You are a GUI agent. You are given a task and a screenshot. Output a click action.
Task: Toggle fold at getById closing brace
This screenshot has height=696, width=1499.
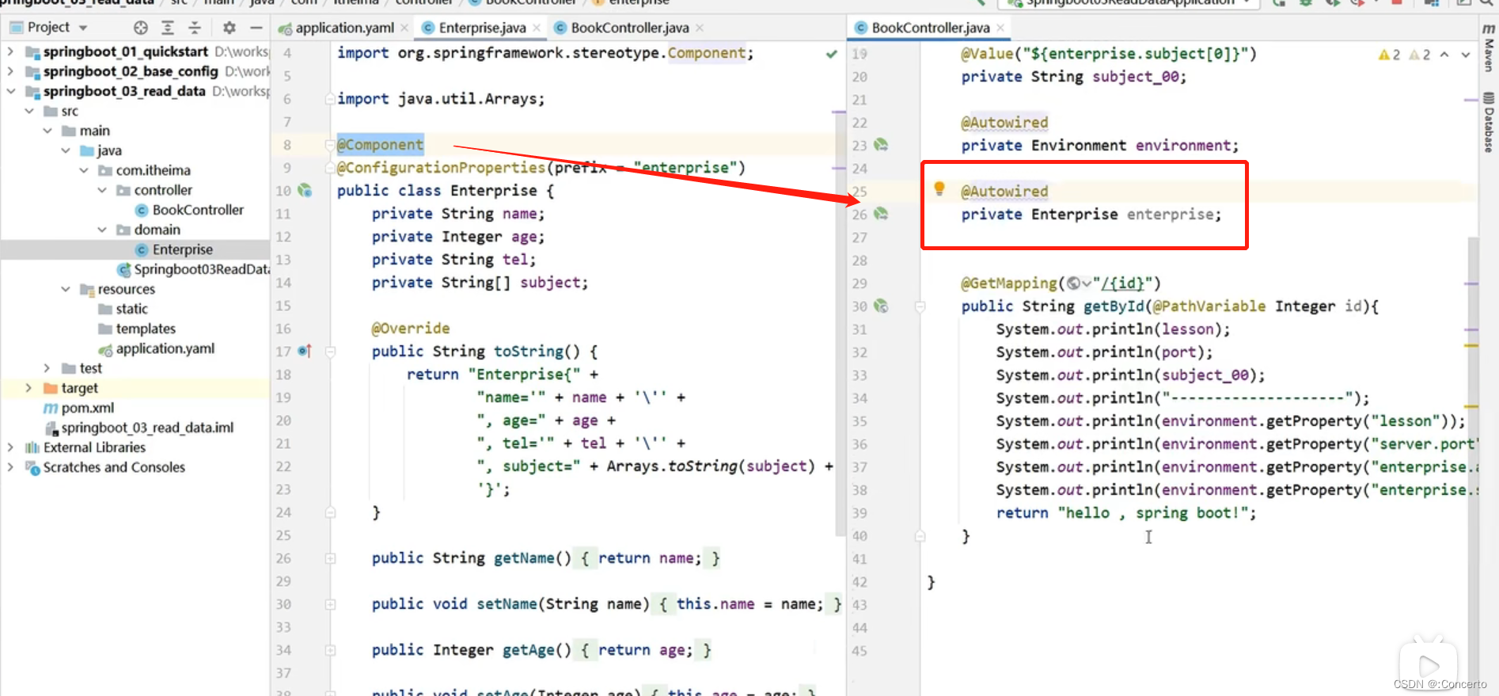point(920,536)
